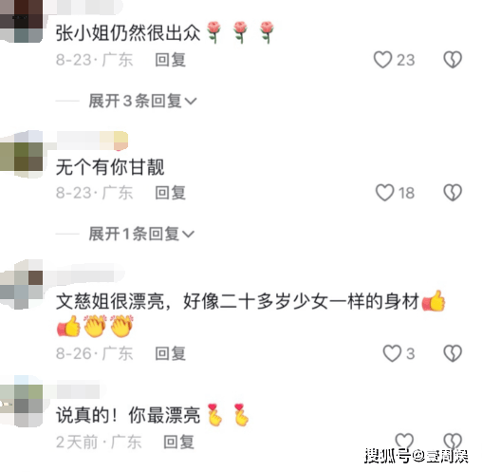Expand 展开1条回复 replies
Viewport: 482px width, 472px height.
pos(141,234)
